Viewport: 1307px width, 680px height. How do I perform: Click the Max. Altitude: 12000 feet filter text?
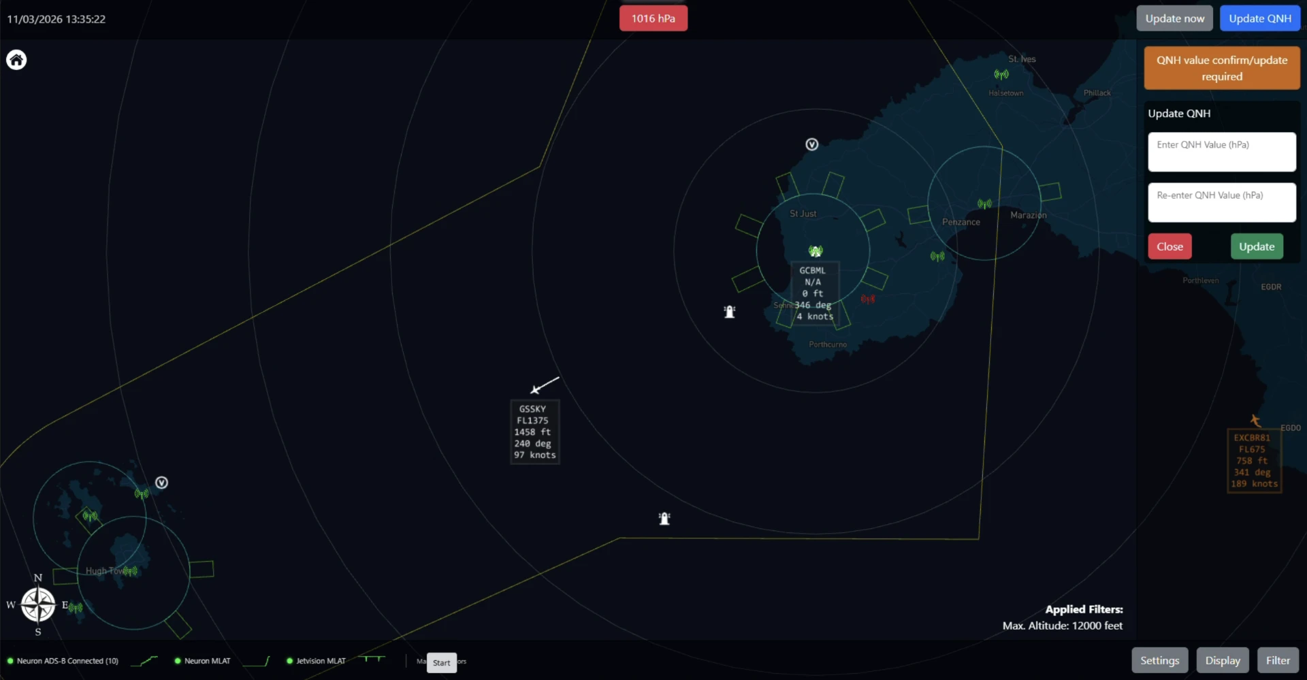1062,626
